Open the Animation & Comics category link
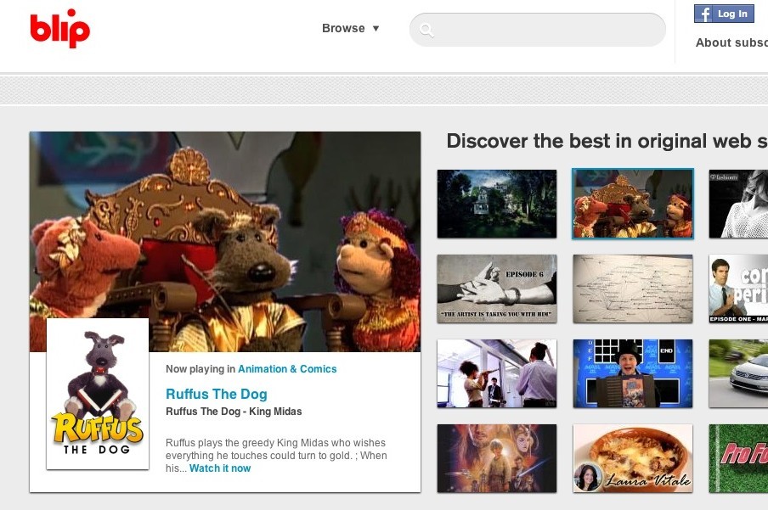768x510 pixels. 287,369
